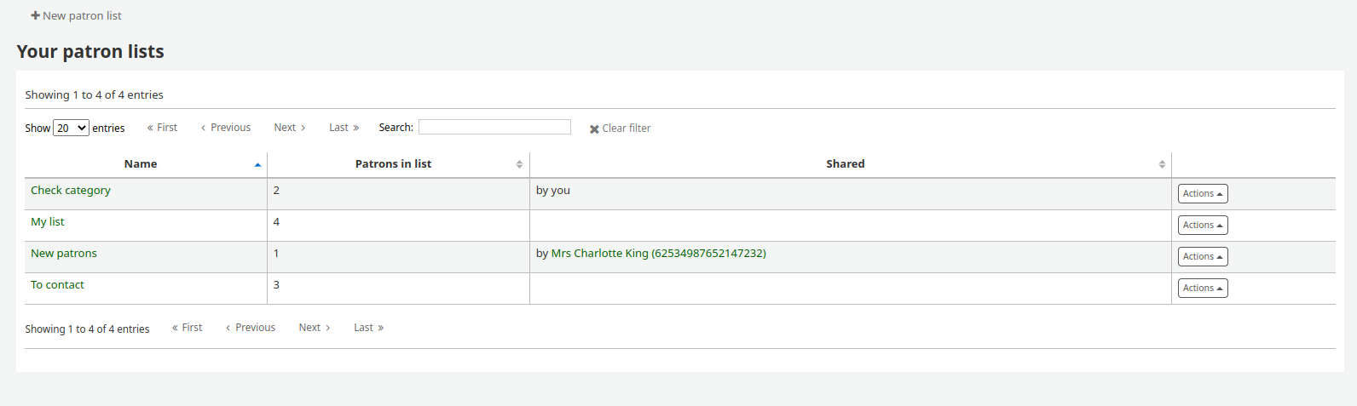
Task: Open Actions menu for To contact
Action: (x=1203, y=289)
